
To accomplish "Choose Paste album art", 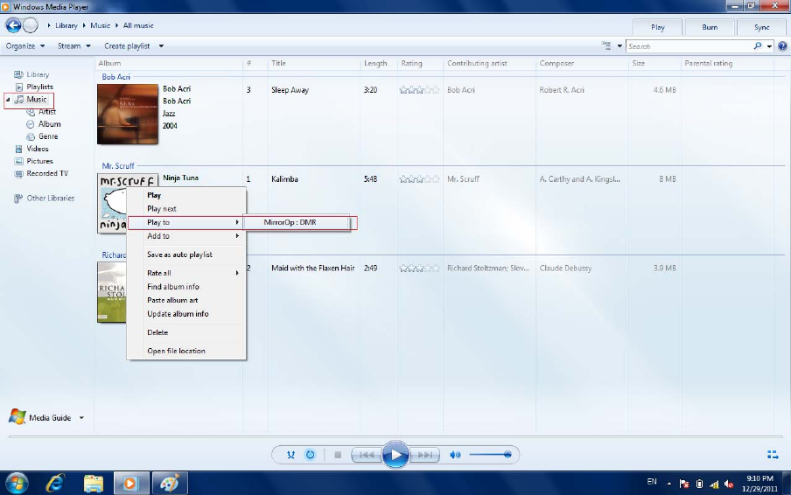I will click(186, 300).
